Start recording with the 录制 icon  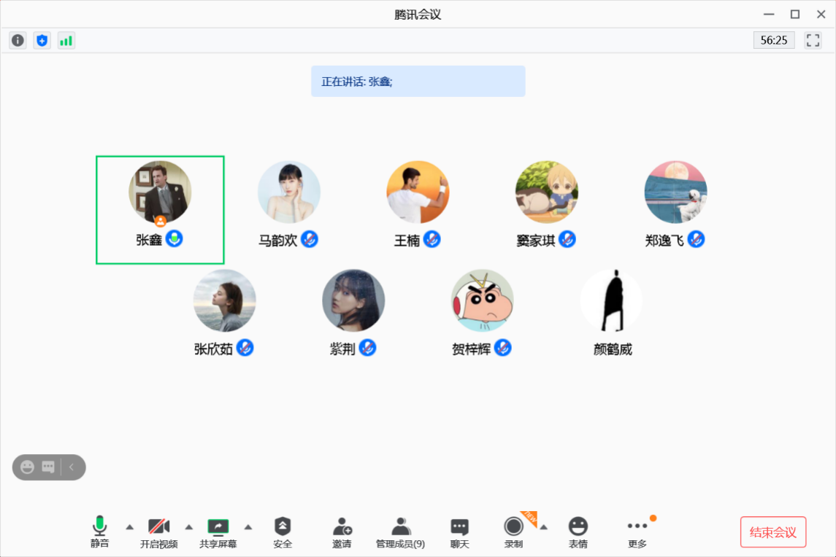point(513,526)
